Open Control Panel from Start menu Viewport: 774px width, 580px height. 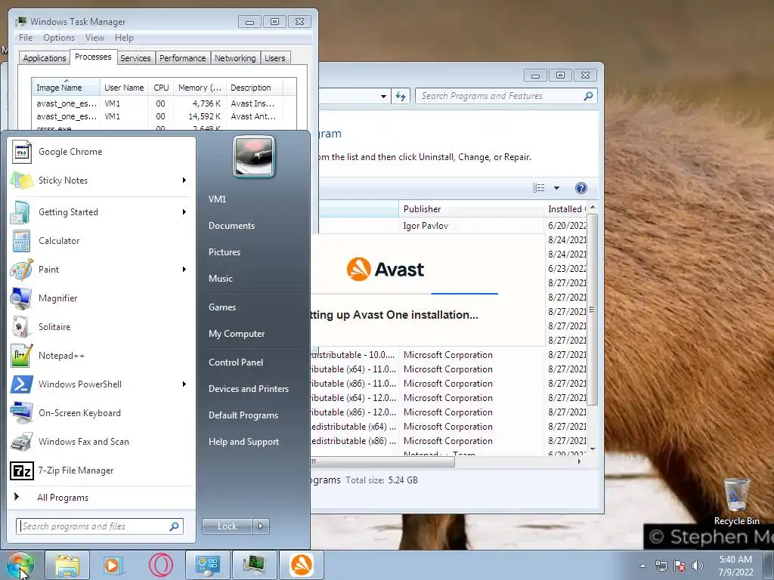pyautogui.click(x=236, y=362)
